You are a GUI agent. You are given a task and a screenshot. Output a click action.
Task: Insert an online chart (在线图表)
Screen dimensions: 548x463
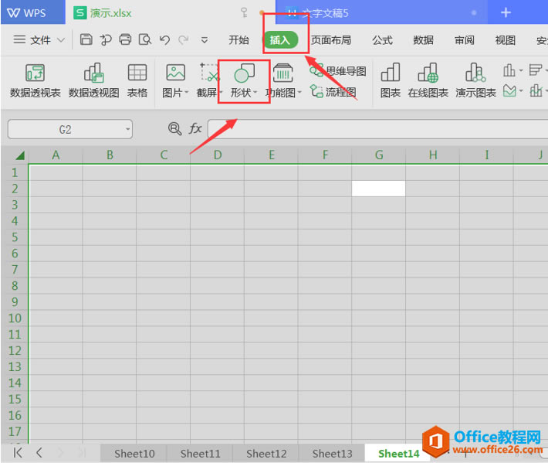tap(428, 80)
